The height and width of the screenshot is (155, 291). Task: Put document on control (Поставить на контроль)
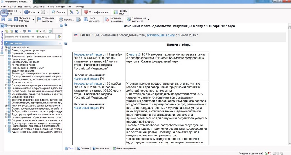[114, 19]
